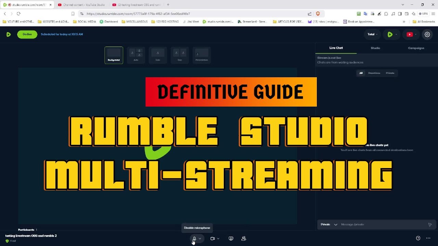Open the YouTube destination dropdown
Image resolution: width=438 pixels, height=246 pixels.
tap(411, 34)
